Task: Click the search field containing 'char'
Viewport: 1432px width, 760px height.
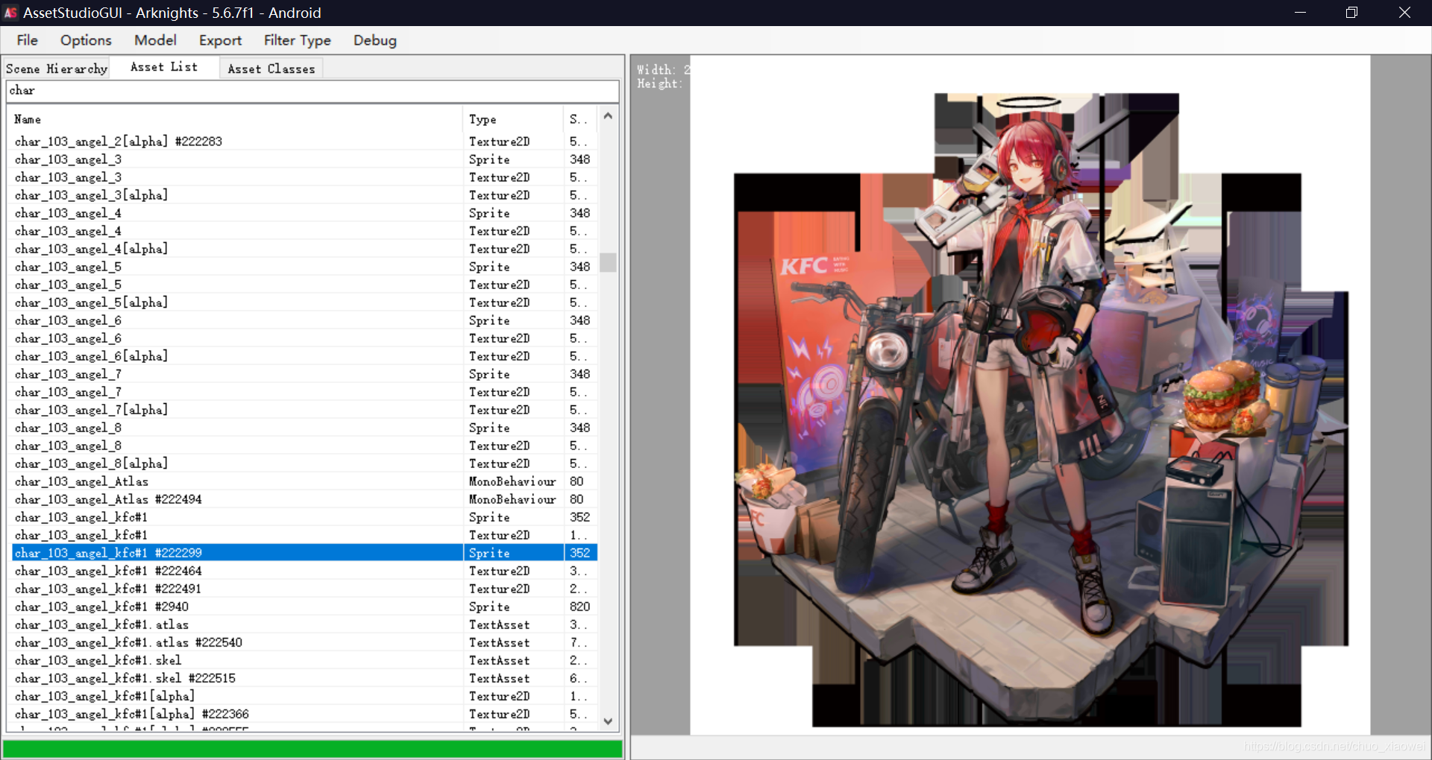Action: (x=313, y=91)
